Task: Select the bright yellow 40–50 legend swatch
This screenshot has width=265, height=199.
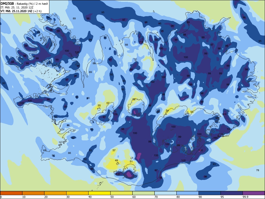Action: pyautogui.click(x=99, y=193)
